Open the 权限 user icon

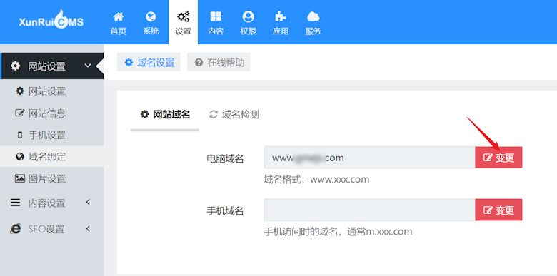[x=248, y=16]
